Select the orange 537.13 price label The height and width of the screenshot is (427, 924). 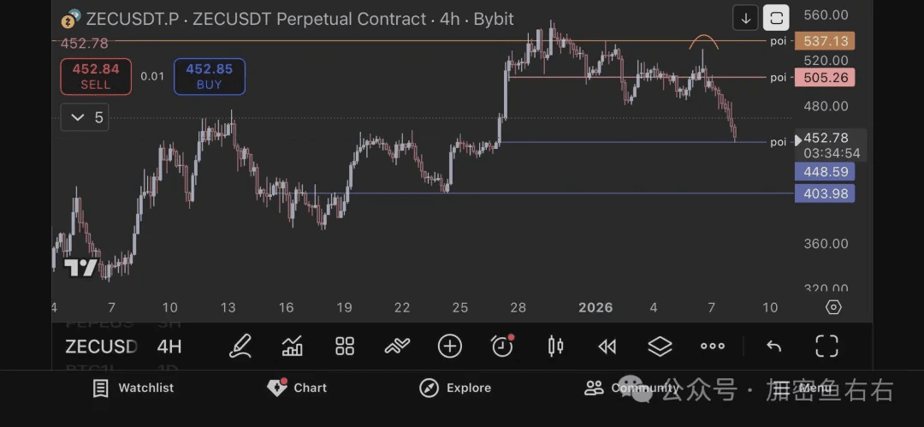pos(825,41)
